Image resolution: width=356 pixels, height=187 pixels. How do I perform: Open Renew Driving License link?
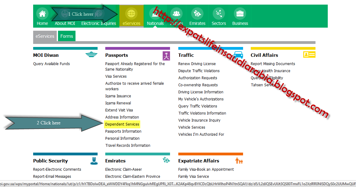point(197,64)
